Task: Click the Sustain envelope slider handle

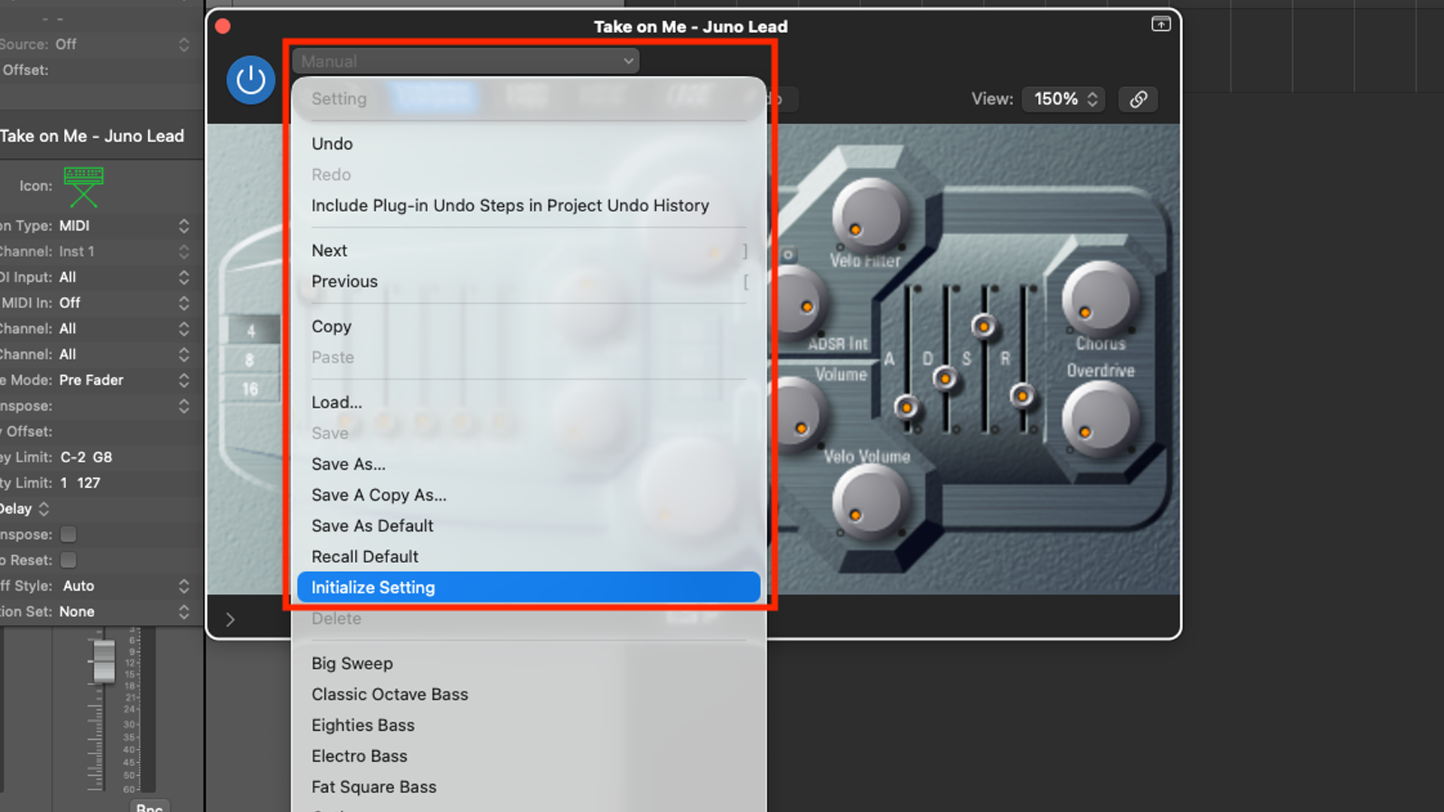Action: [x=983, y=326]
